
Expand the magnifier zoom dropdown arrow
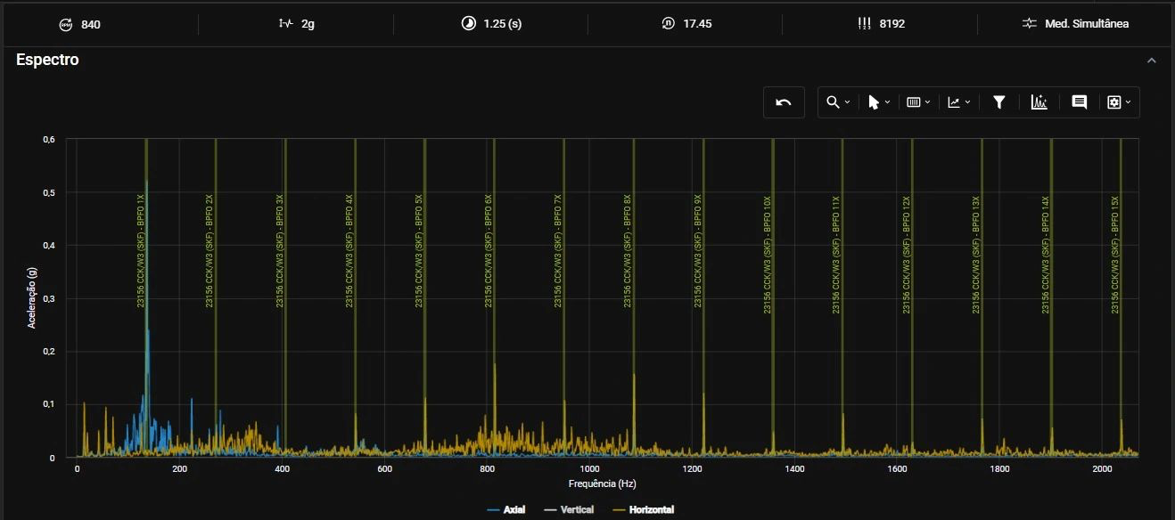[x=847, y=102]
